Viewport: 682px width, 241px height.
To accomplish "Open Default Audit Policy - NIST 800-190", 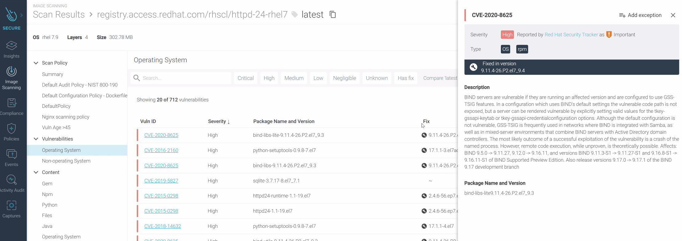I will pos(80,85).
